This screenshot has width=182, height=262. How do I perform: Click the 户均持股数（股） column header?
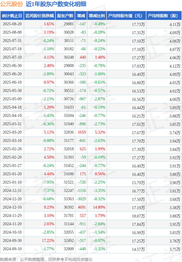(164, 16)
